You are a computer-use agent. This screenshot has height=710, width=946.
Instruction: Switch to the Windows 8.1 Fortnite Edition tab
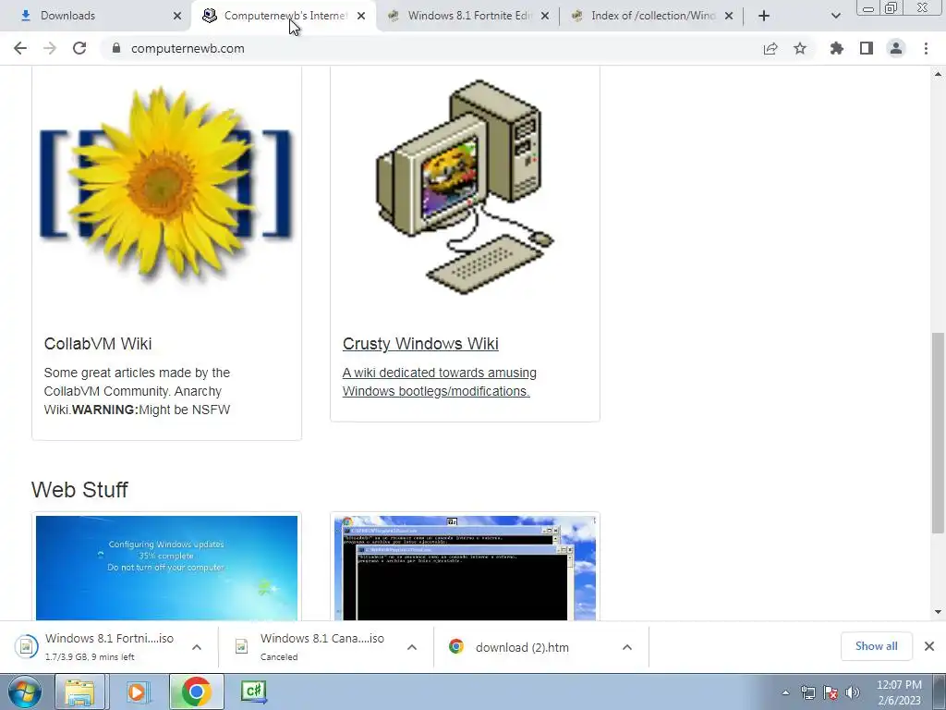tap(468, 16)
